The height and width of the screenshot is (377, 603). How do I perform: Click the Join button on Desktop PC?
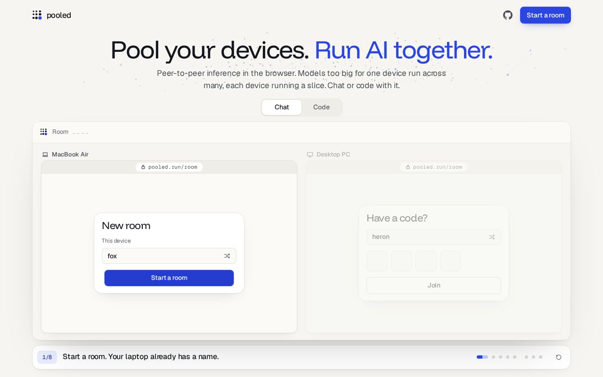434,286
